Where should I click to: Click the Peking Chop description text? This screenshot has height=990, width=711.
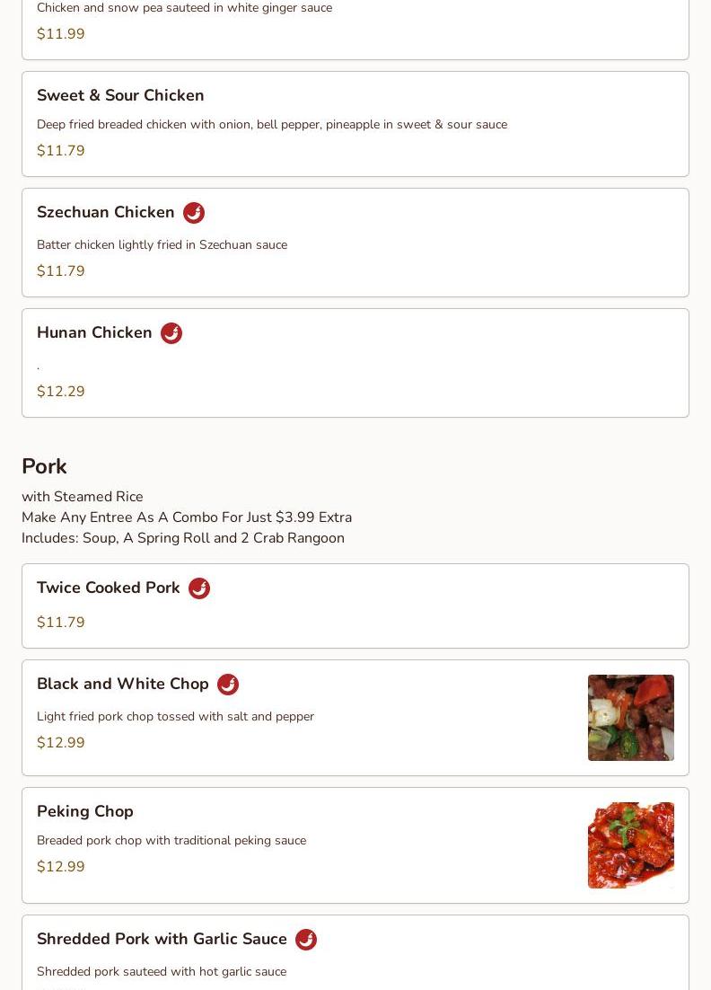click(171, 841)
